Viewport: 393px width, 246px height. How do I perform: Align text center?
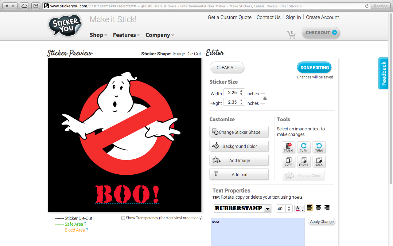click(x=318, y=208)
